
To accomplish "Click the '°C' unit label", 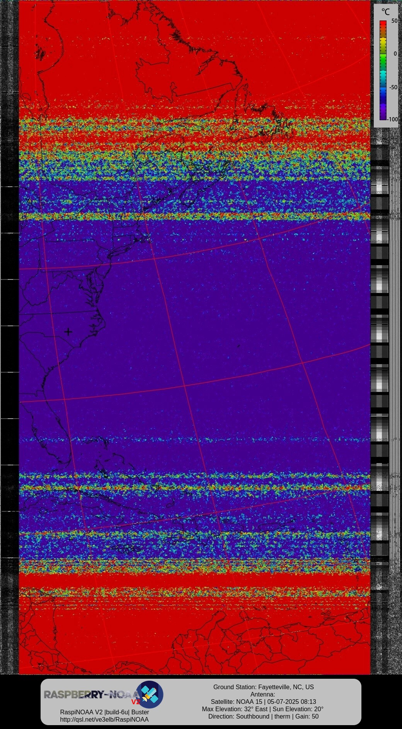I will click(x=385, y=12).
